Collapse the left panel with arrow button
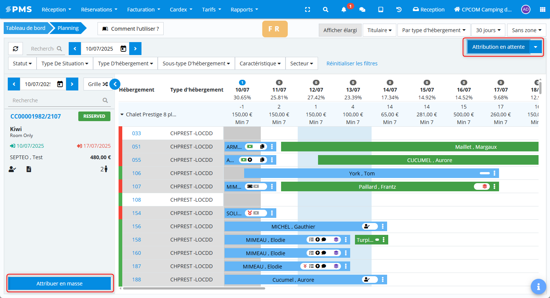550x298 pixels. click(x=115, y=84)
